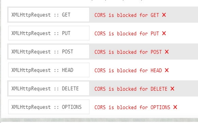Click the 'CORS is blocked for POST' message
The height and width of the screenshot is (123, 198).
(x=128, y=52)
